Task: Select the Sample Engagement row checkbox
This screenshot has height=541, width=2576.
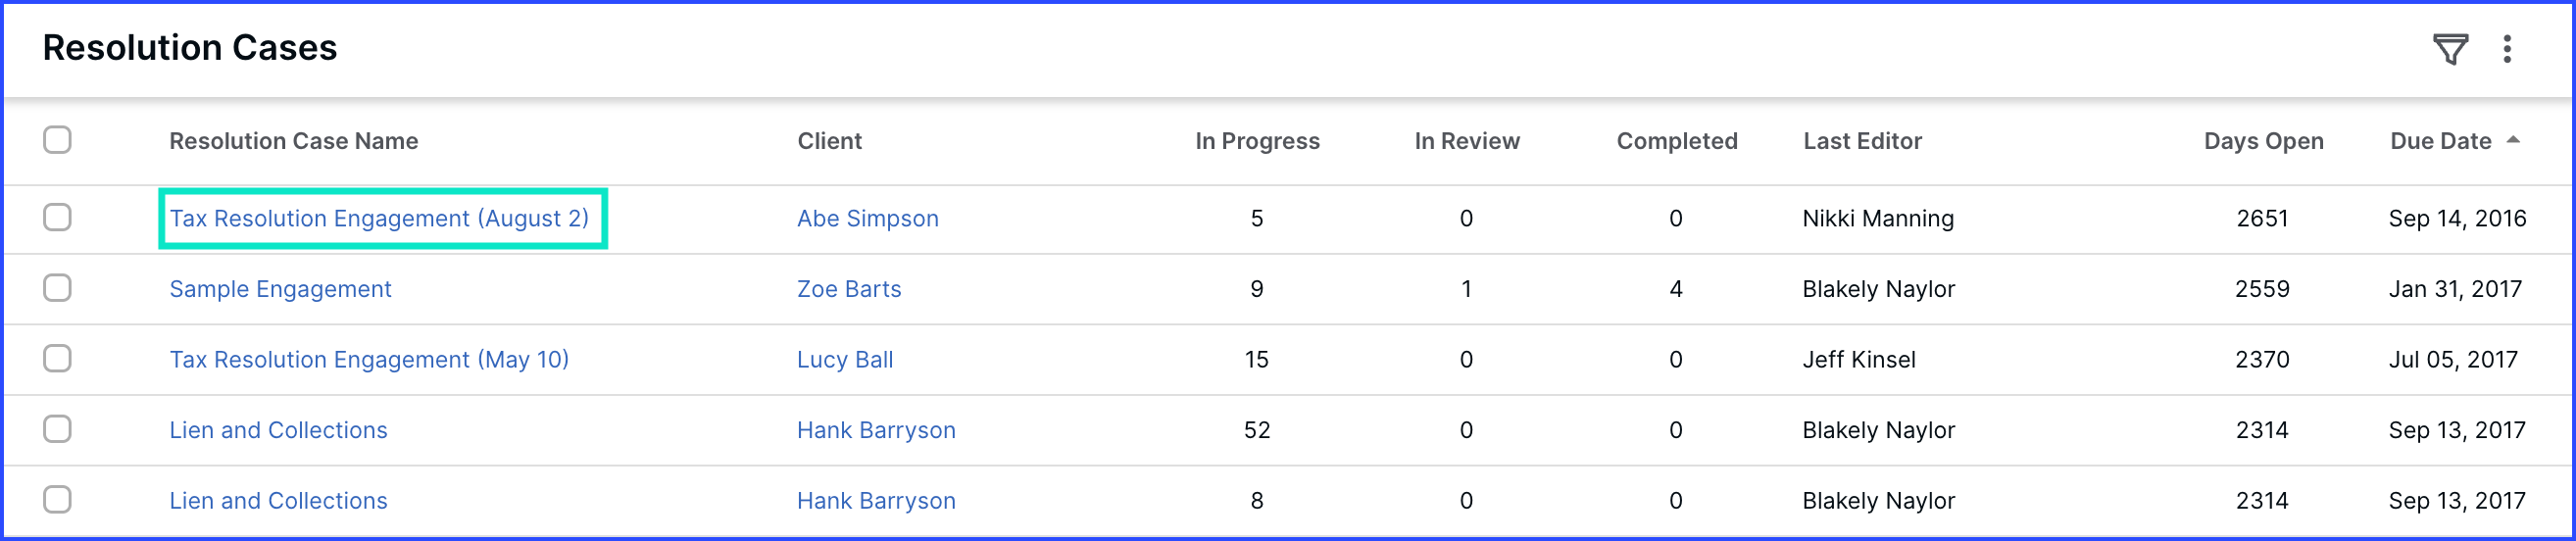Action: click(57, 288)
